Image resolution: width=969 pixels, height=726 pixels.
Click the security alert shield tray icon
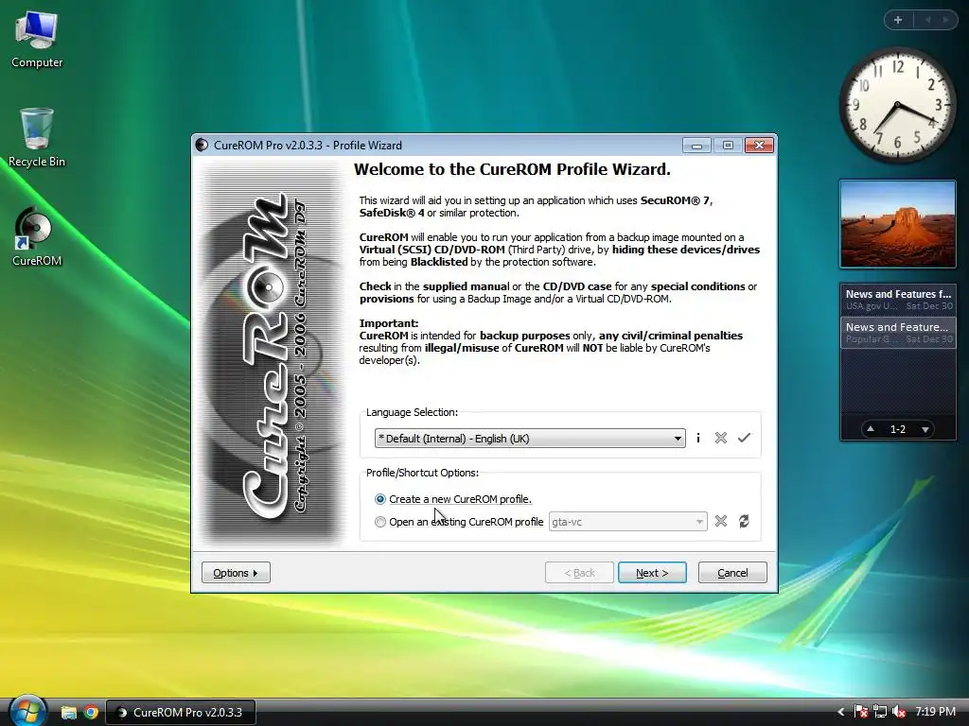pyautogui.click(x=860, y=712)
